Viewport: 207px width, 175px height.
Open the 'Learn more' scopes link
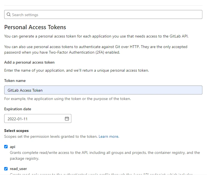coord(109,136)
